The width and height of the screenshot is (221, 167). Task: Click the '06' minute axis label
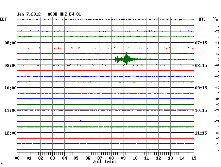88,158
